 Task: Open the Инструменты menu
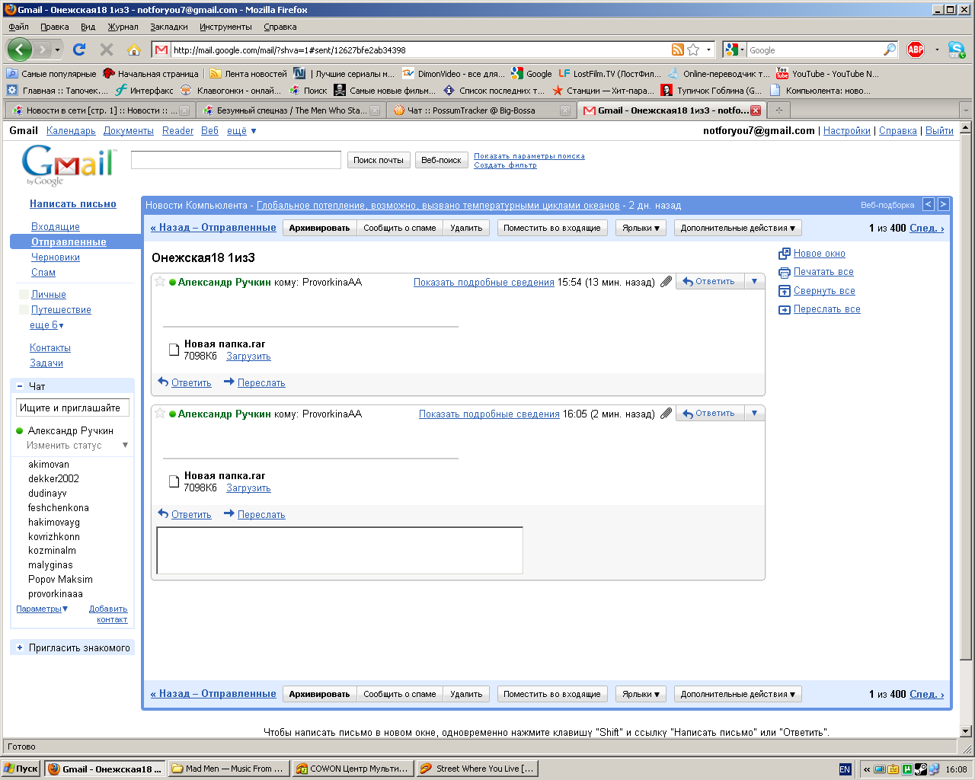(x=225, y=27)
